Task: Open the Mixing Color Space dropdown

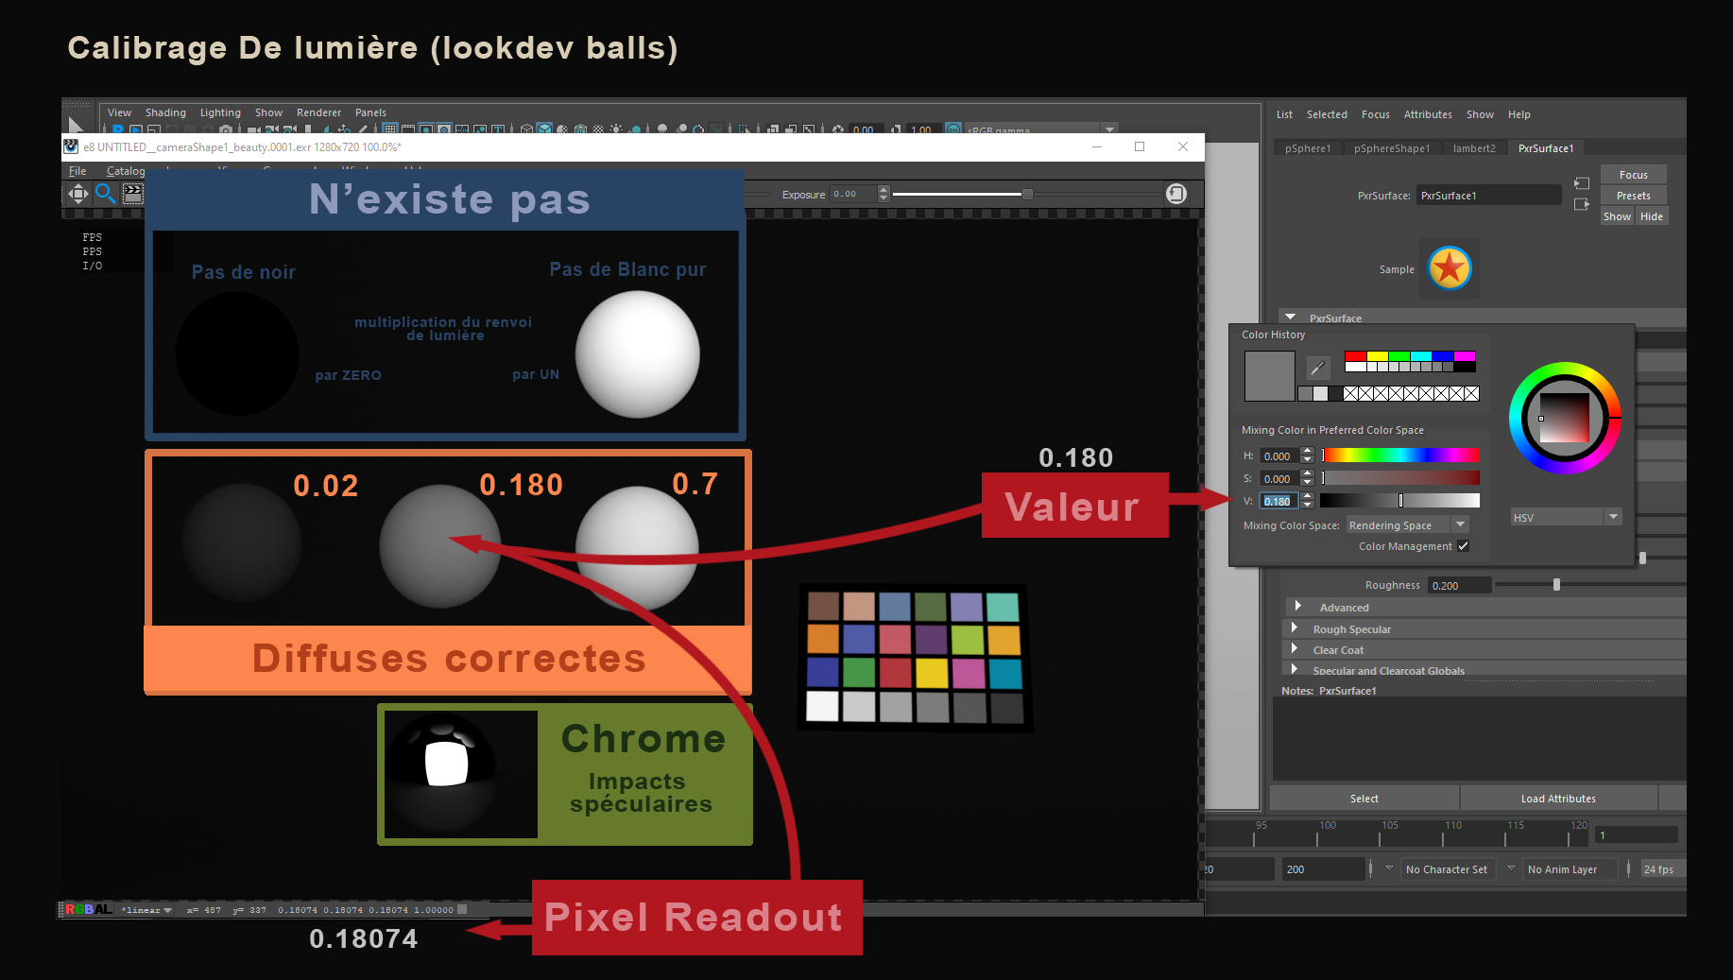Action: (1460, 525)
